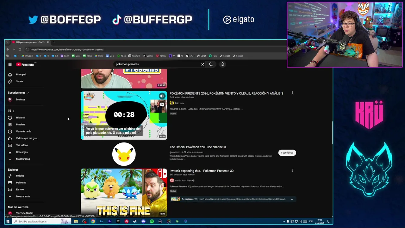
Task: Open more options for Austin John video
Action: coord(292,170)
